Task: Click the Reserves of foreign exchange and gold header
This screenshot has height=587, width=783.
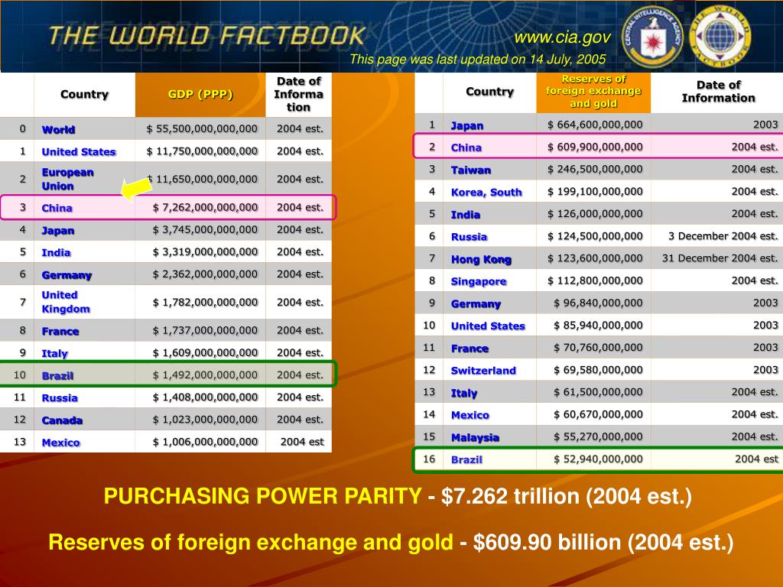Action: (593, 92)
